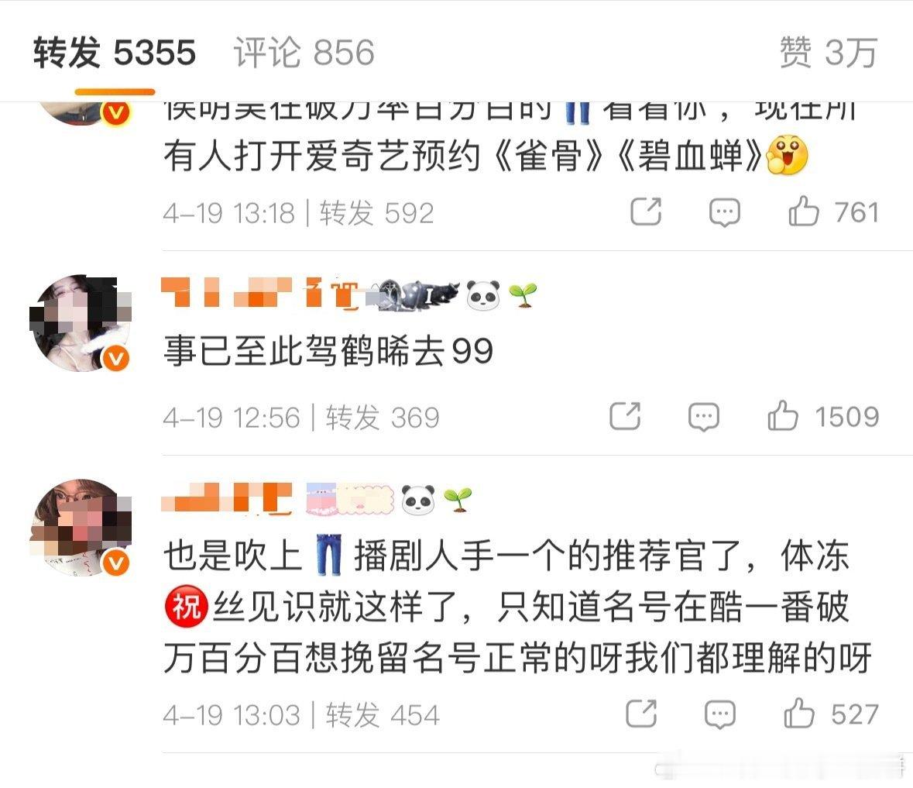913x788 pixels.
Task: Tap the 转发 369 count link
Action: (383, 417)
